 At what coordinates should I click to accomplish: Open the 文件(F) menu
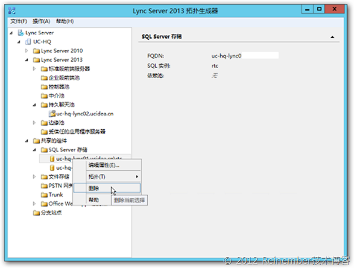coord(19,21)
